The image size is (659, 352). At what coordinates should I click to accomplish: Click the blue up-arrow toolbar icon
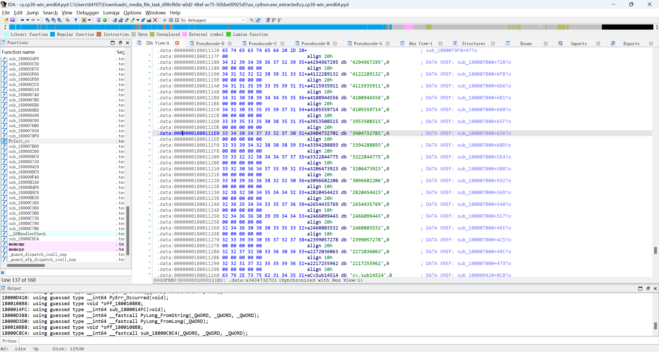(76, 20)
